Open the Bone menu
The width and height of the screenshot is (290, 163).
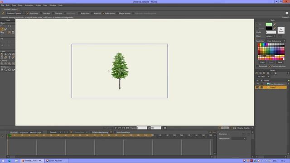click(x=20, y=5)
